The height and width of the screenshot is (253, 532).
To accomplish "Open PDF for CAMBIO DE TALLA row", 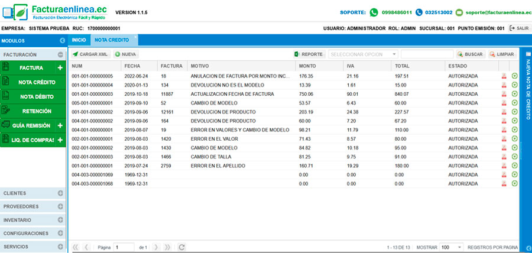I will coord(504,157).
